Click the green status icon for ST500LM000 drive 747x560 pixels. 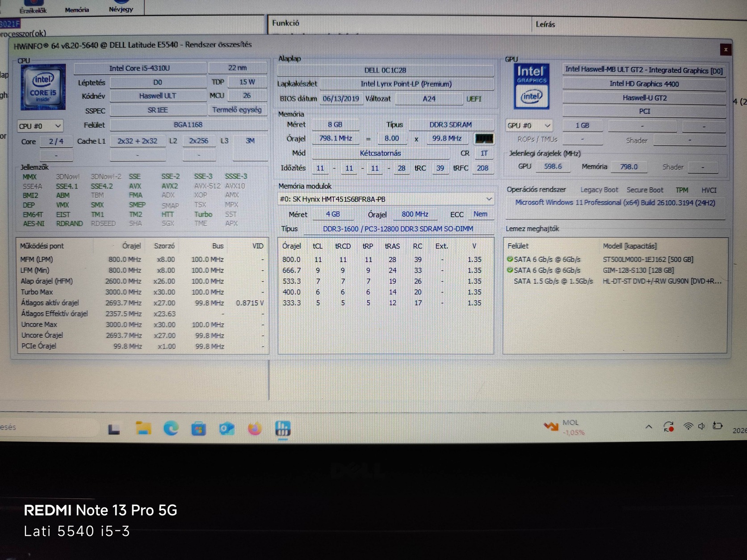coord(510,259)
